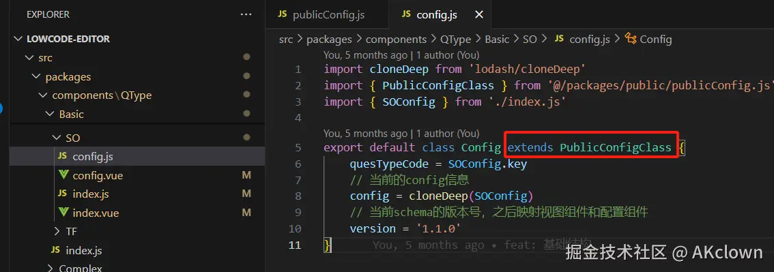Image resolution: width=774 pixels, height=272 pixels.
Task: Close the config.js editor tab
Action: tap(479, 15)
